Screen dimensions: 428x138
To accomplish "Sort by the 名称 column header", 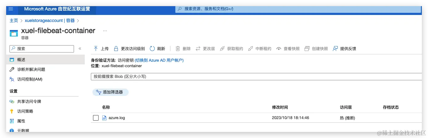I will [x=106, y=107].
